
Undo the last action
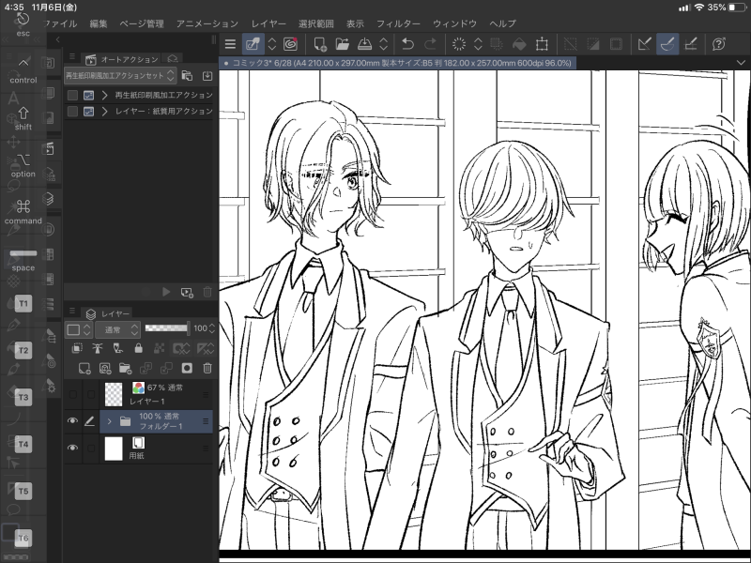click(x=407, y=44)
